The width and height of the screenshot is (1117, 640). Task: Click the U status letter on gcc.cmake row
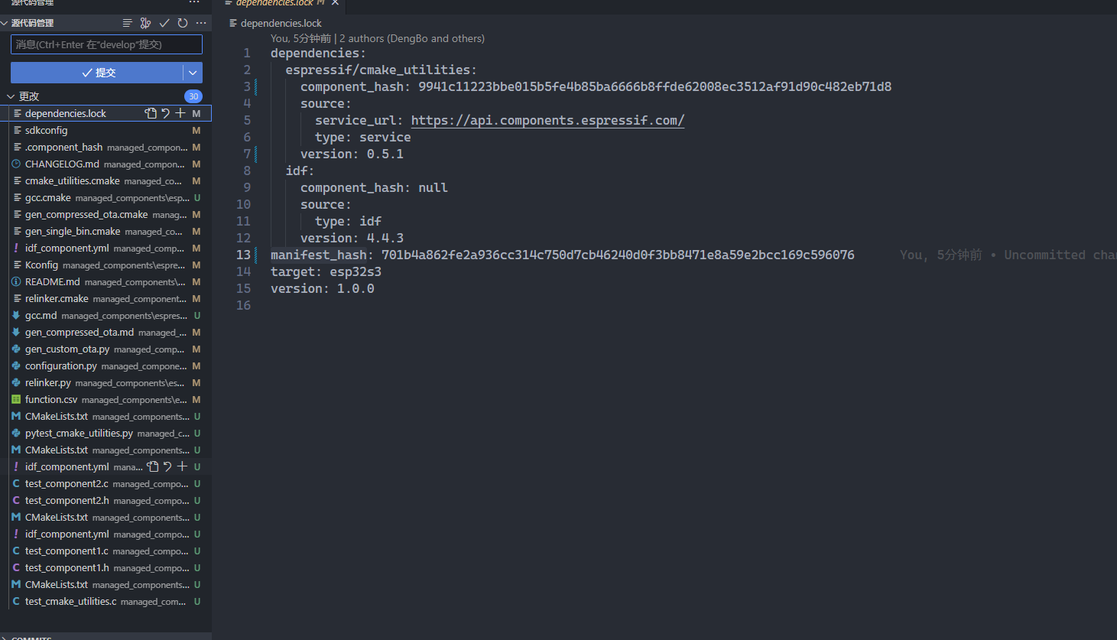[196, 197]
